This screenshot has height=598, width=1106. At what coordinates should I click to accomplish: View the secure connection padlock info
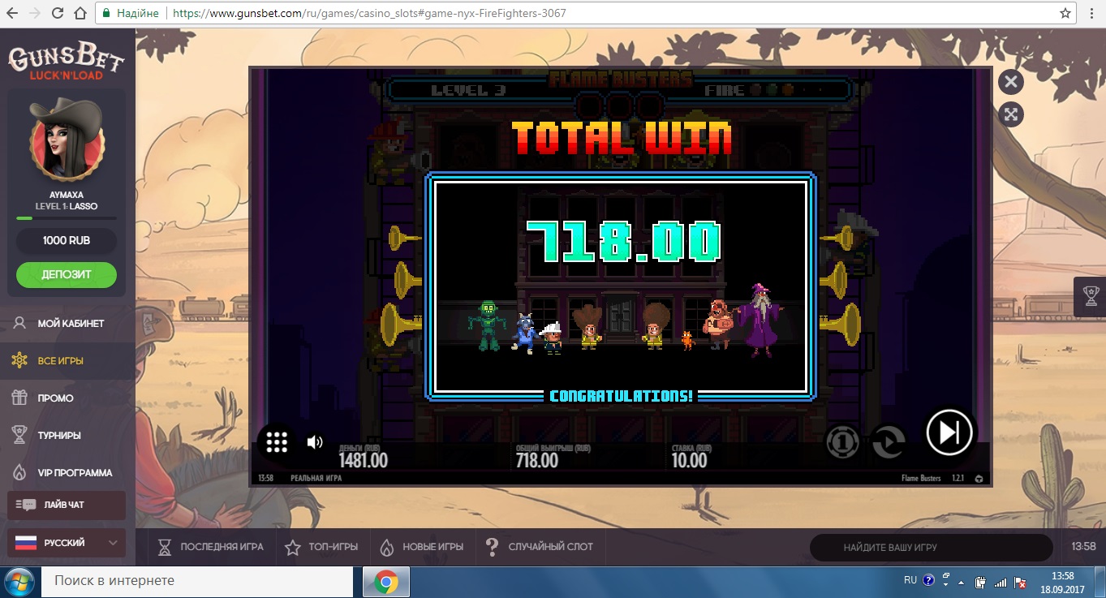pos(106,14)
